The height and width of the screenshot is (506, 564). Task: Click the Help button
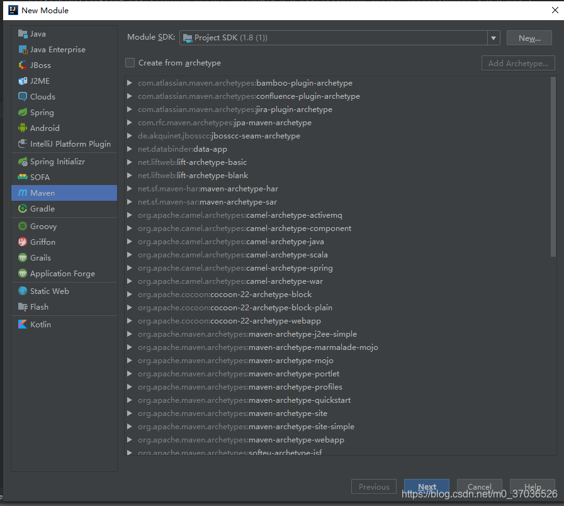pyautogui.click(x=533, y=486)
